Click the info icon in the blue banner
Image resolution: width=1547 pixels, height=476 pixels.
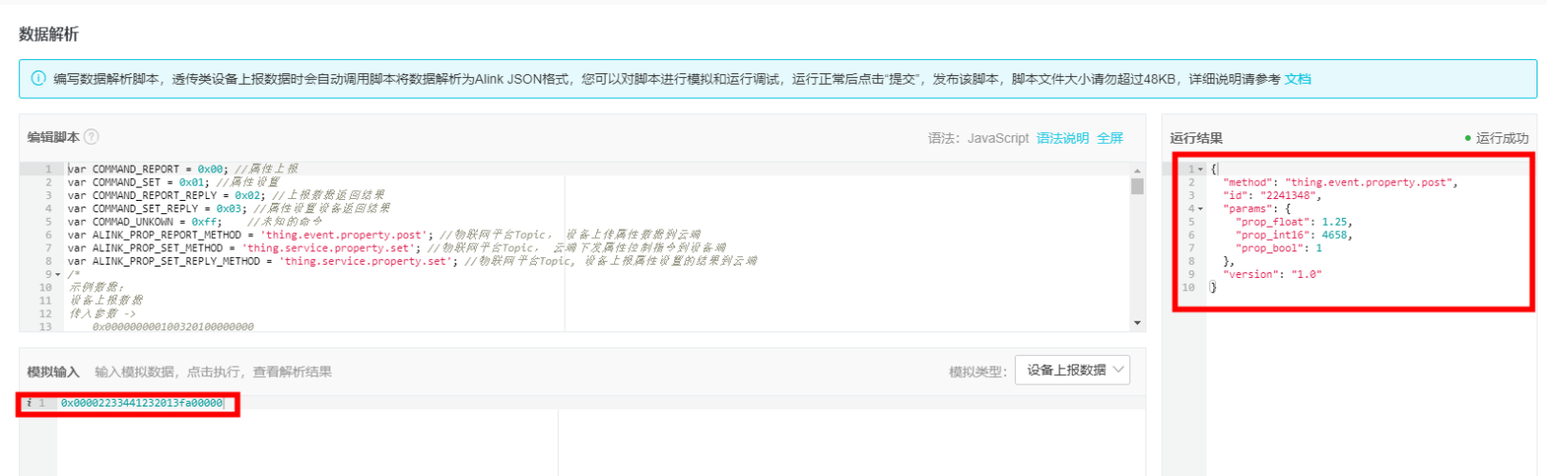(38, 79)
